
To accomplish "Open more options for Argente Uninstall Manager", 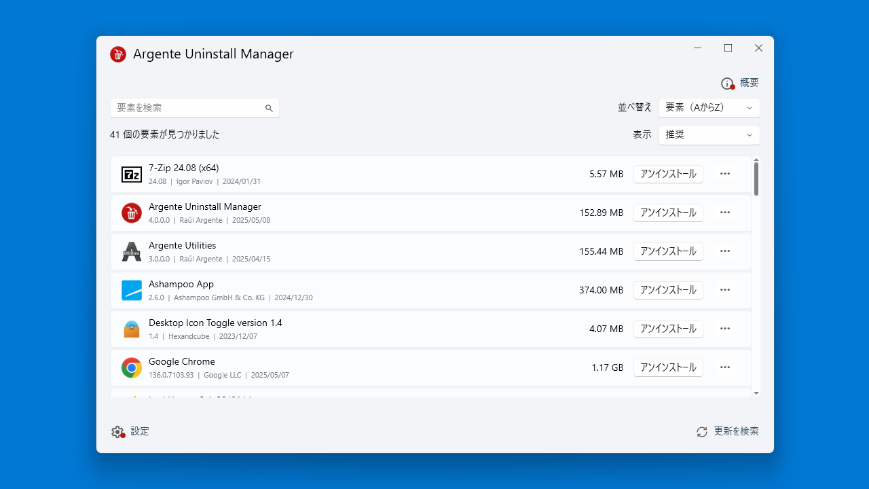I will coord(725,213).
